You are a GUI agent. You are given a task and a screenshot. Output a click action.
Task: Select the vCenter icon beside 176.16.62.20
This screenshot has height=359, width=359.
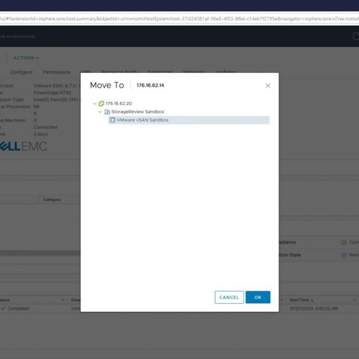(101, 104)
